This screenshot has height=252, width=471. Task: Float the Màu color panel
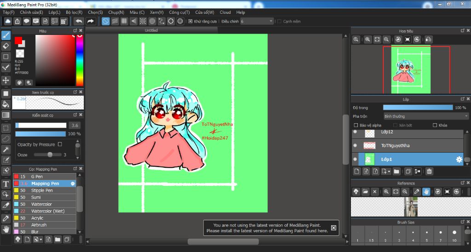[75, 31]
